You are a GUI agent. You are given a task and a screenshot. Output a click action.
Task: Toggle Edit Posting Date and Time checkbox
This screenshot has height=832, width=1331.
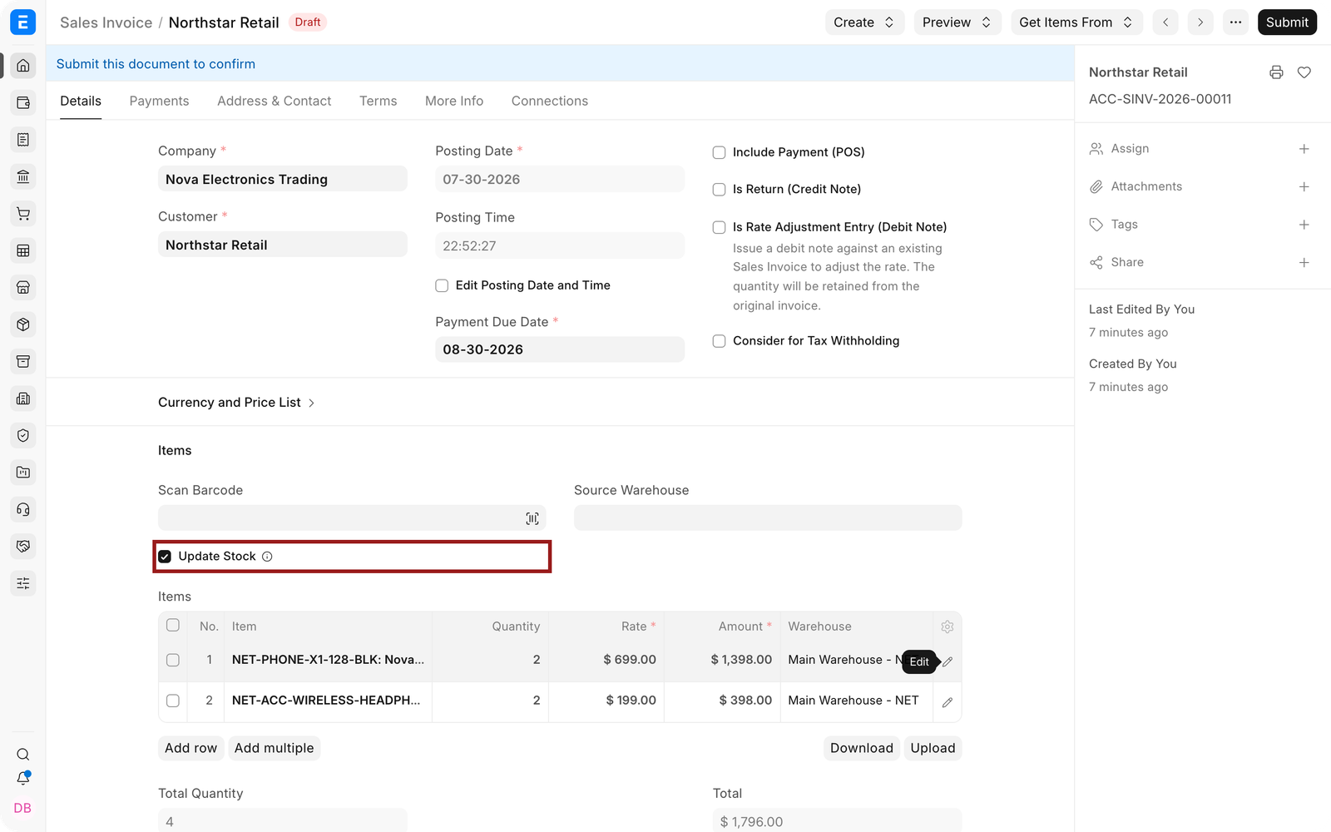[x=442, y=285]
